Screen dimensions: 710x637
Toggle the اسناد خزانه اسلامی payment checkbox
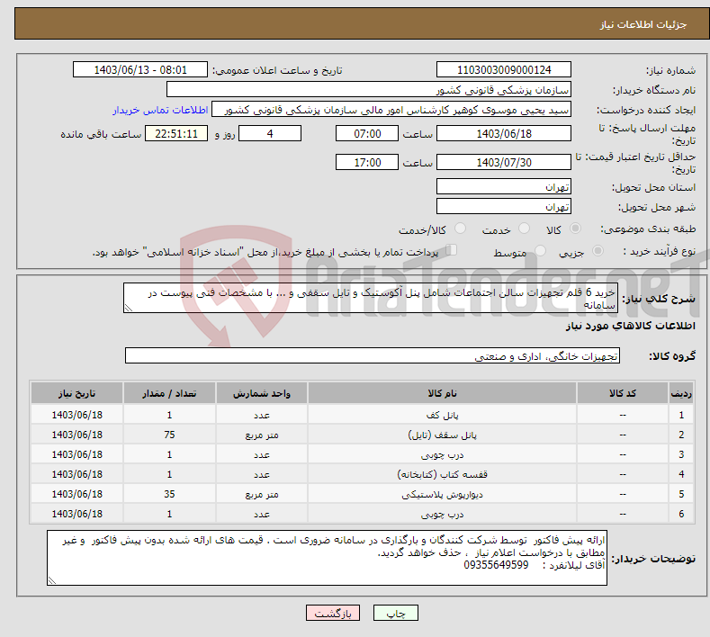pyautogui.click(x=452, y=250)
